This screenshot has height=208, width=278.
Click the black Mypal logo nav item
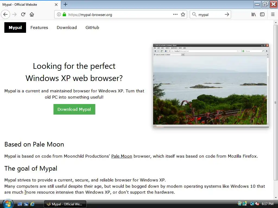click(15, 27)
